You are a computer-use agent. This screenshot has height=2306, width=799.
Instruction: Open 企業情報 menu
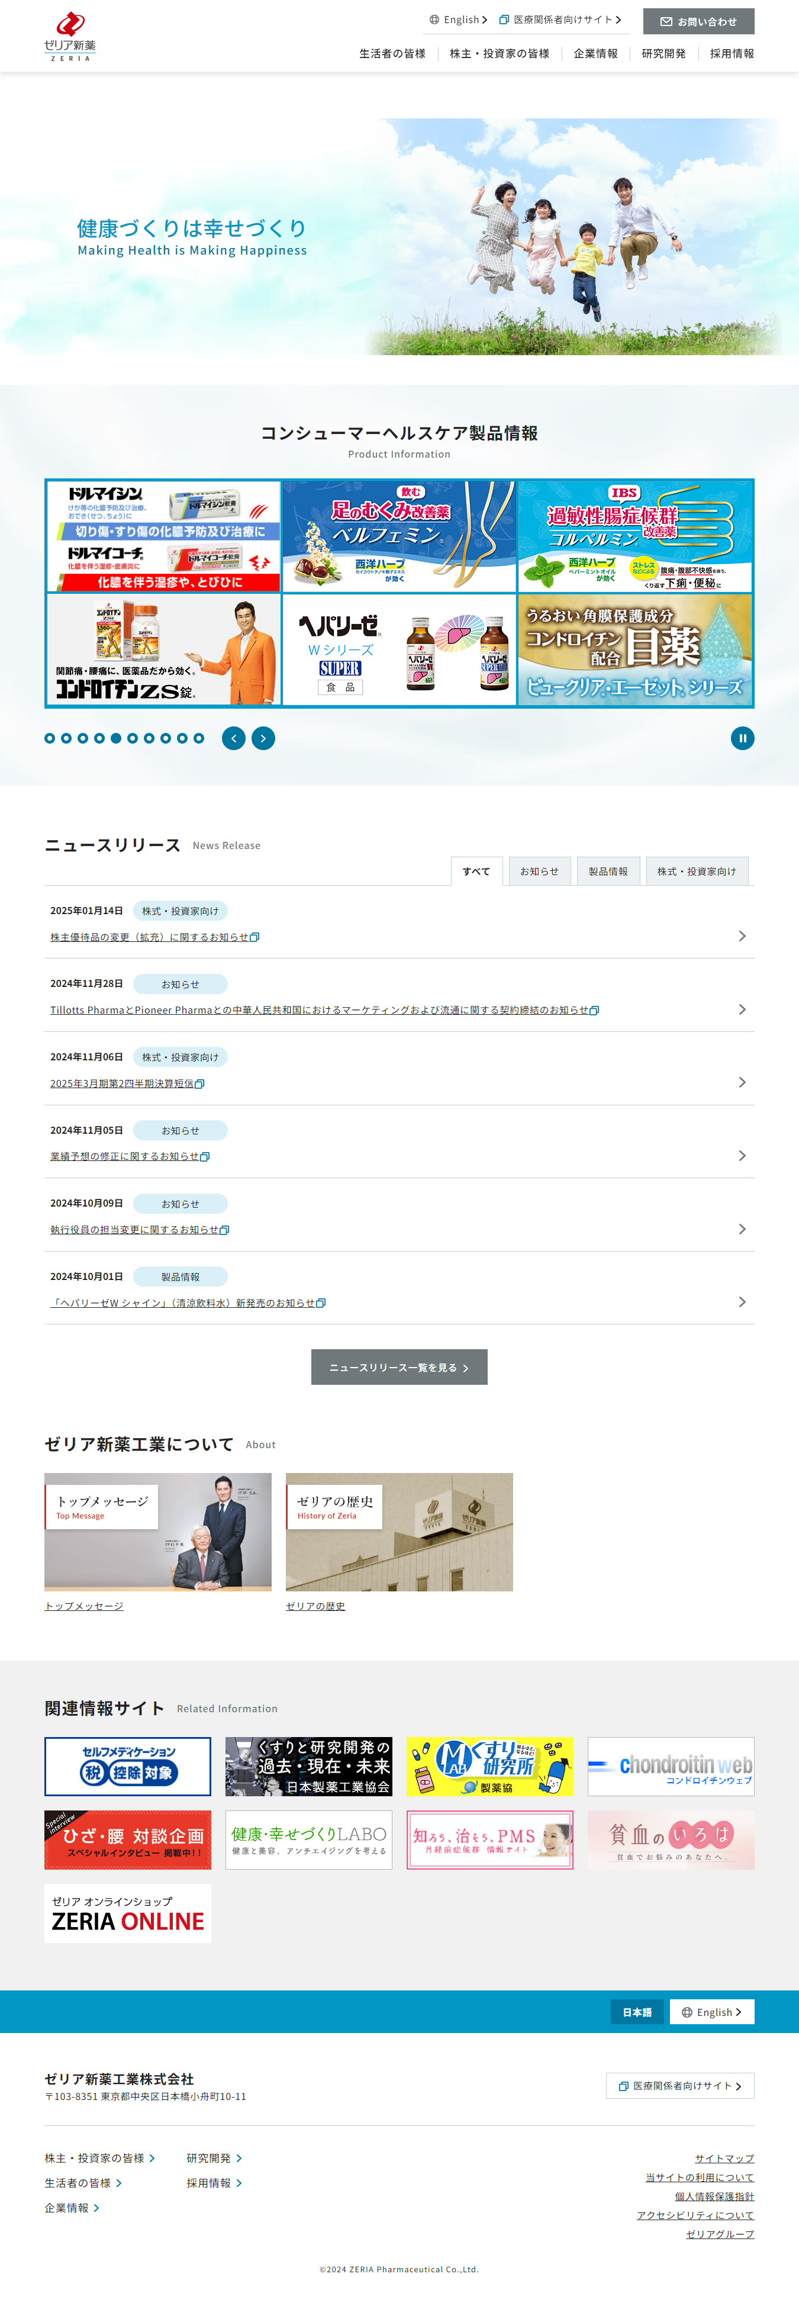595,54
